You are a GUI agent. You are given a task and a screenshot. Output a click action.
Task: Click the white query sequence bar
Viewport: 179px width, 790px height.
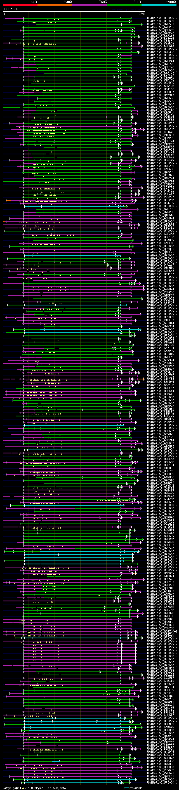[x=74, y=12]
